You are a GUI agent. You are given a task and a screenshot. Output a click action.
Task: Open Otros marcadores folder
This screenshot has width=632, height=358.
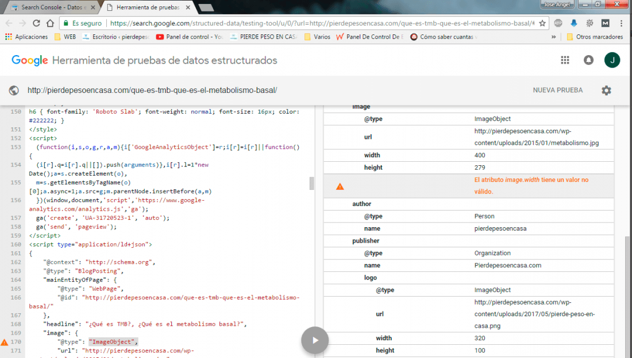pyautogui.click(x=595, y=37)
